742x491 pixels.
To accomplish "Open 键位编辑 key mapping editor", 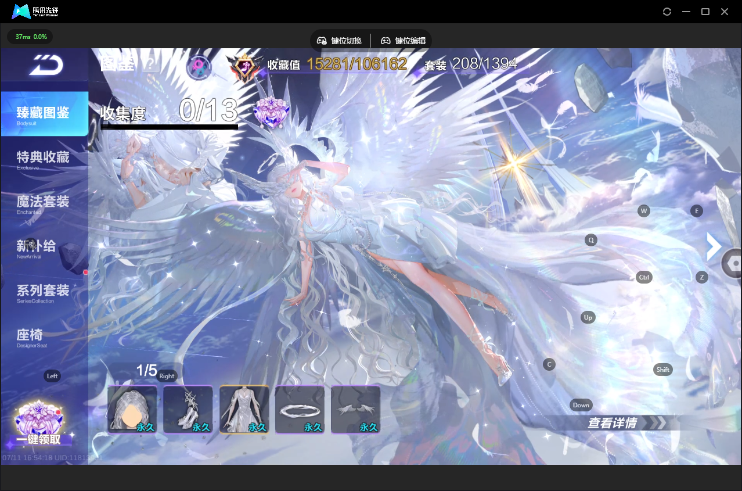I will 403,41.
